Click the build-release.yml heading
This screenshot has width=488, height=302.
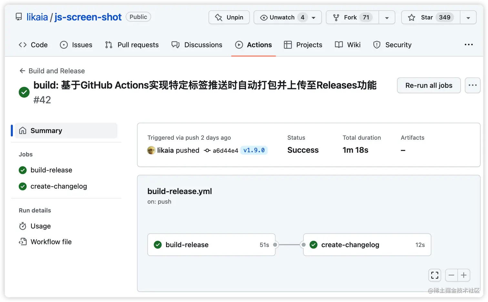[180, 191]
